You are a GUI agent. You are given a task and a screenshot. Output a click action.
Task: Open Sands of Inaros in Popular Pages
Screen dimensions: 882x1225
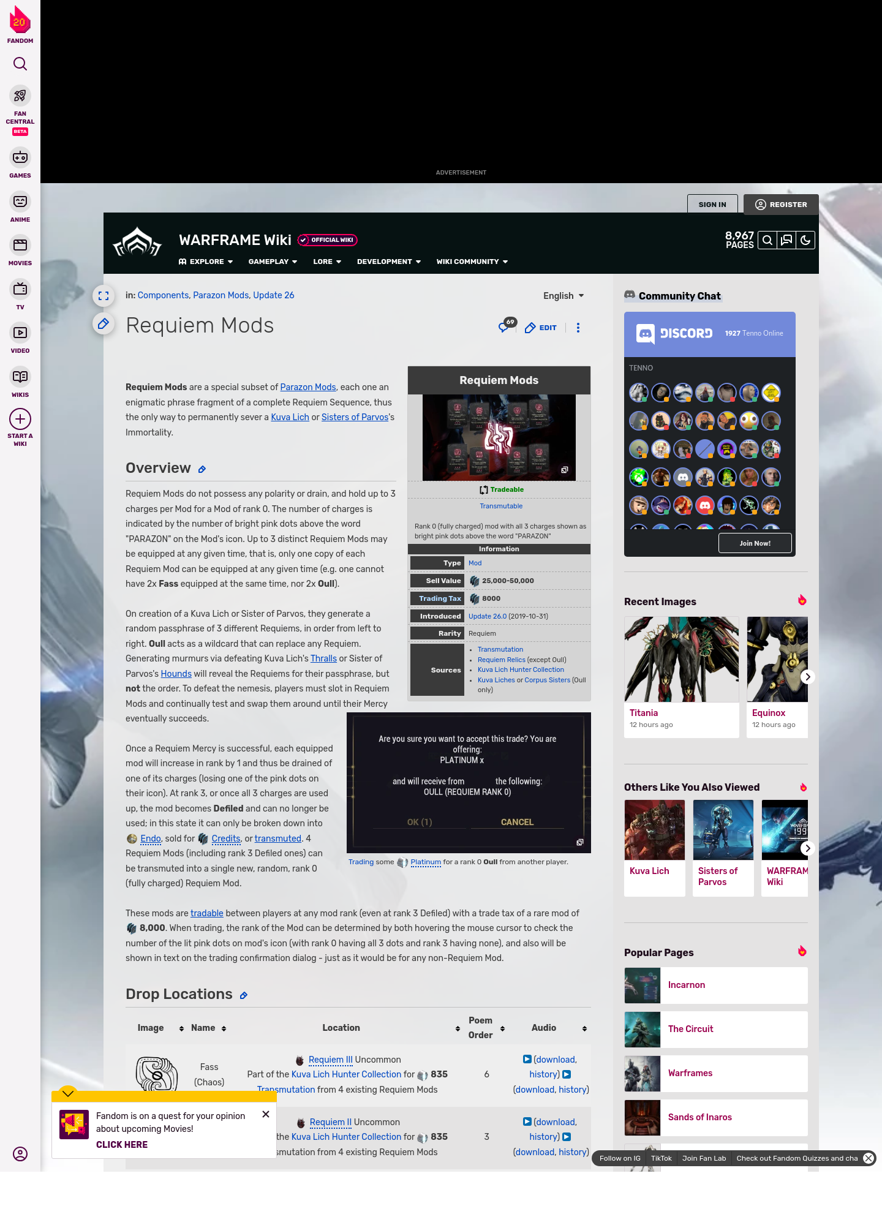pyautogui.click(x=716, y=1118)
